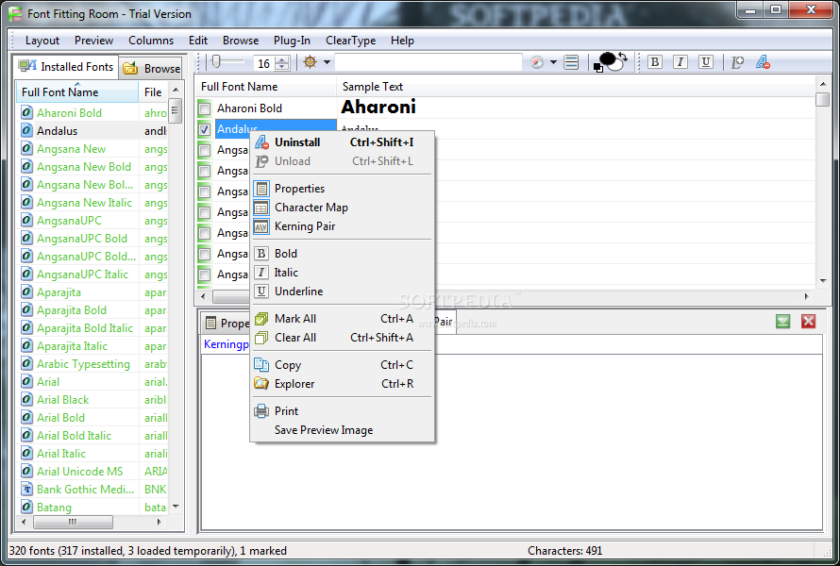Click green collapse panel icon in bottom pane
The width and height of the screenshot is (840, 566).
[x=782, y=322]
